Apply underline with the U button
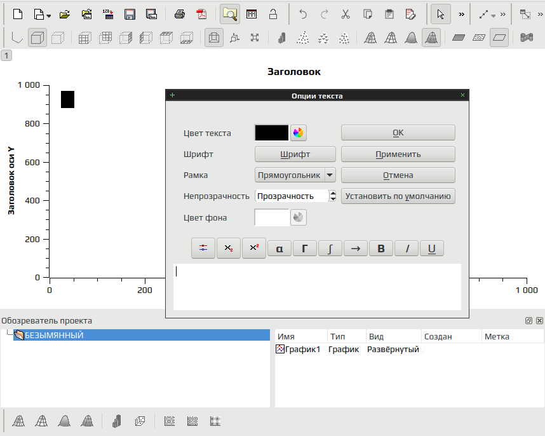Image resolution: width=545 pixels, height=436 pixels. (x=432, y=249)
